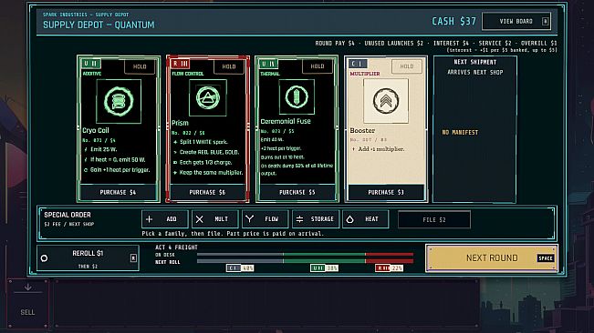
Task: Click the 'Add +1 multiplier.' text
Action: tap(381, 149)
